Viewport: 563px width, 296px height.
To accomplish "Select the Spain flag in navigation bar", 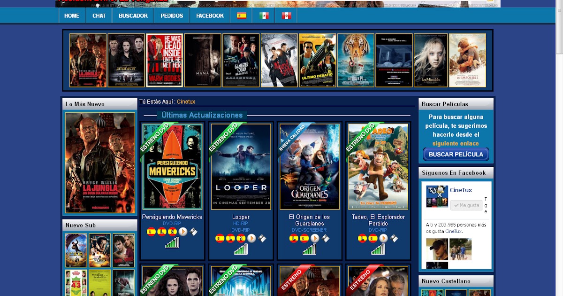I will click(242, 16).
